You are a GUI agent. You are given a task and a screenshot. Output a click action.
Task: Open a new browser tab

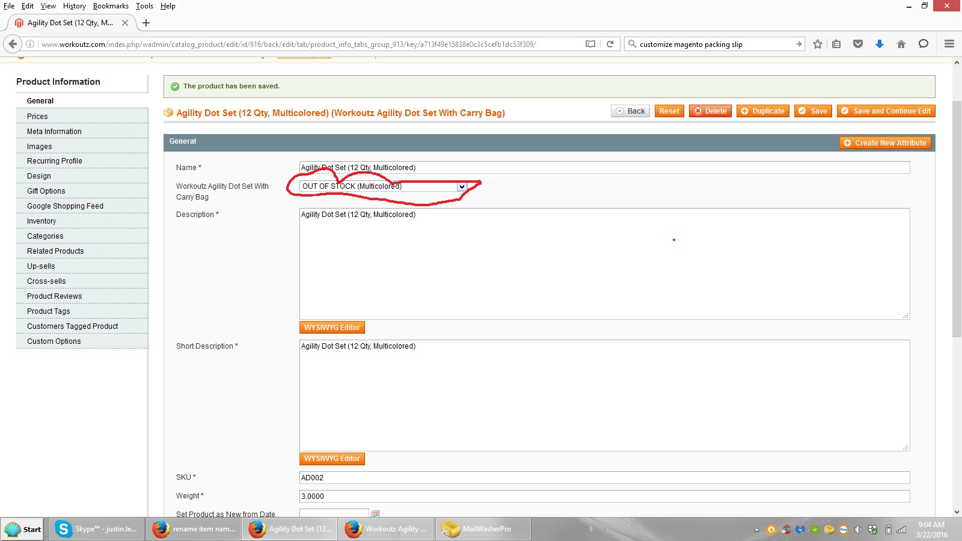tap(146, 23)
